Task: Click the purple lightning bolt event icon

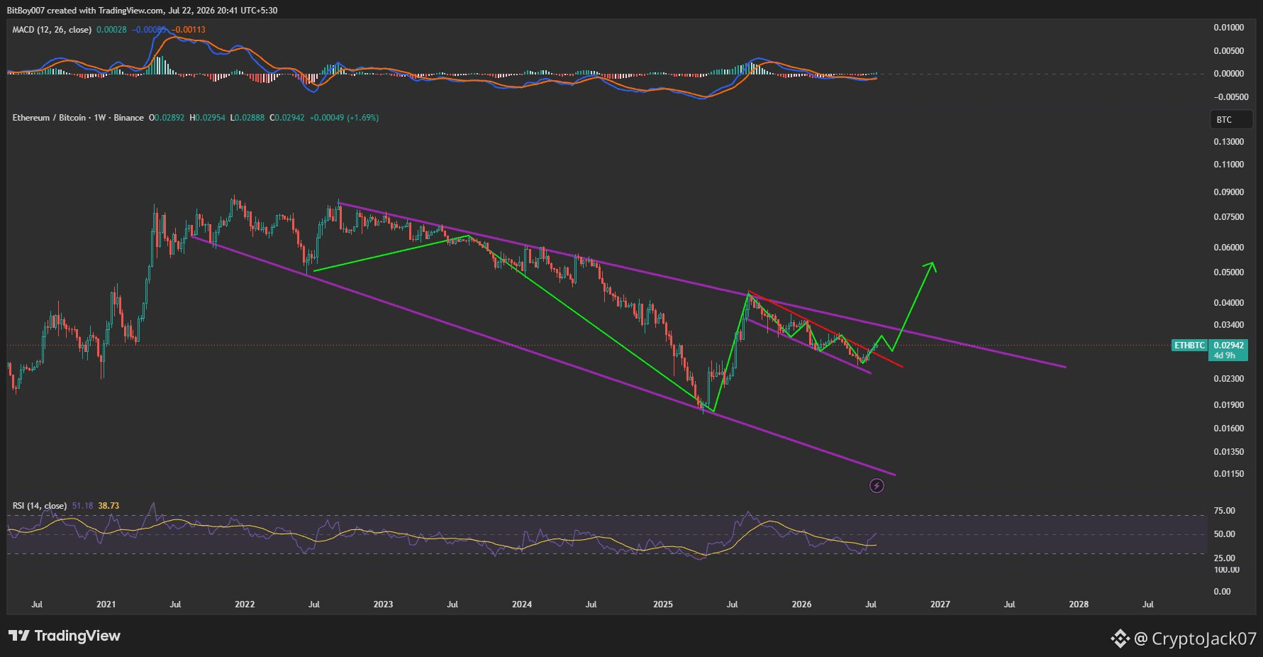Action: pos(877,486)
